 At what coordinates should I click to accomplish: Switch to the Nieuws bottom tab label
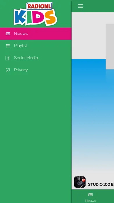90,201
